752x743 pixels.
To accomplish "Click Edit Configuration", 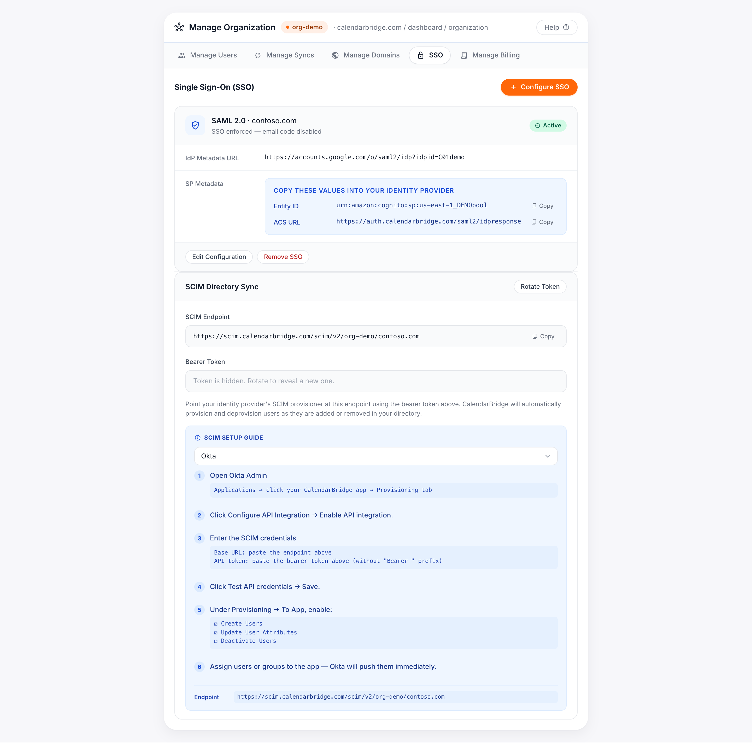I will click(219, 257).
